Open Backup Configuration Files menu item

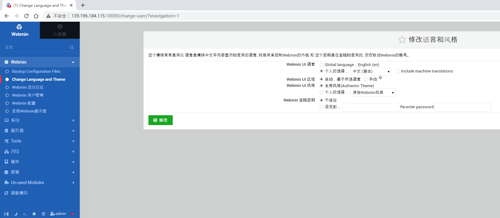coord(36,71)
